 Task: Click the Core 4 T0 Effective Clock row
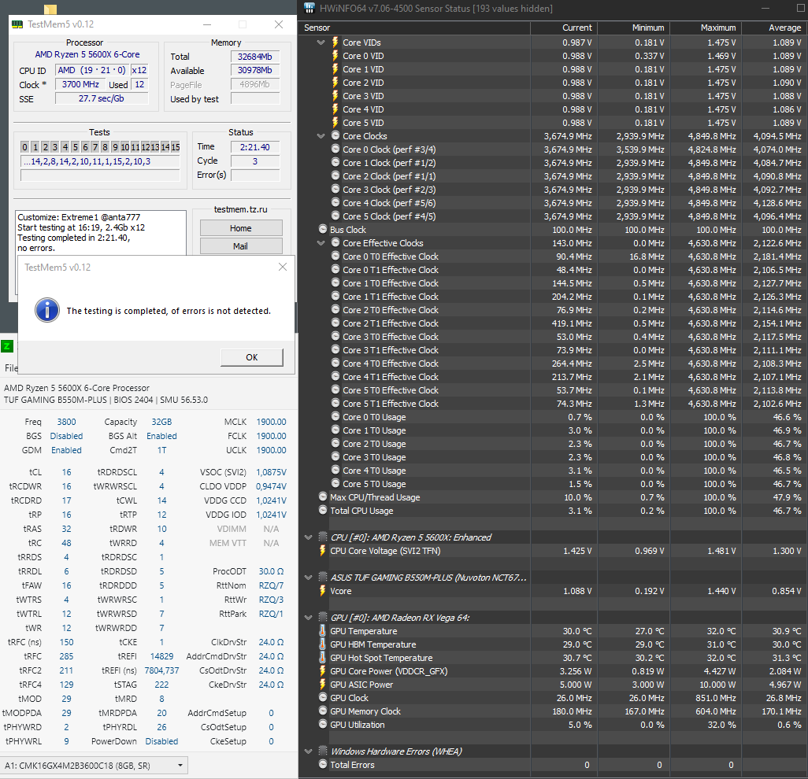tap(553, 364)
